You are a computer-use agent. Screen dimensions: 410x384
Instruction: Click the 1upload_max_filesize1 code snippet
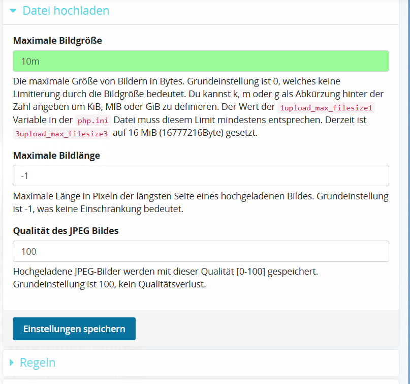click(x=327, y=108)
